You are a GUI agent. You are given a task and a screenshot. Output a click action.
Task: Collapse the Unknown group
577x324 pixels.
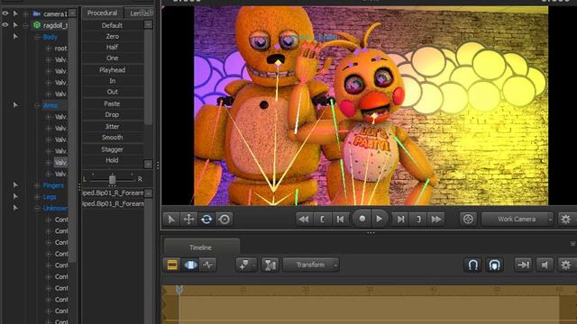point(37,208)
